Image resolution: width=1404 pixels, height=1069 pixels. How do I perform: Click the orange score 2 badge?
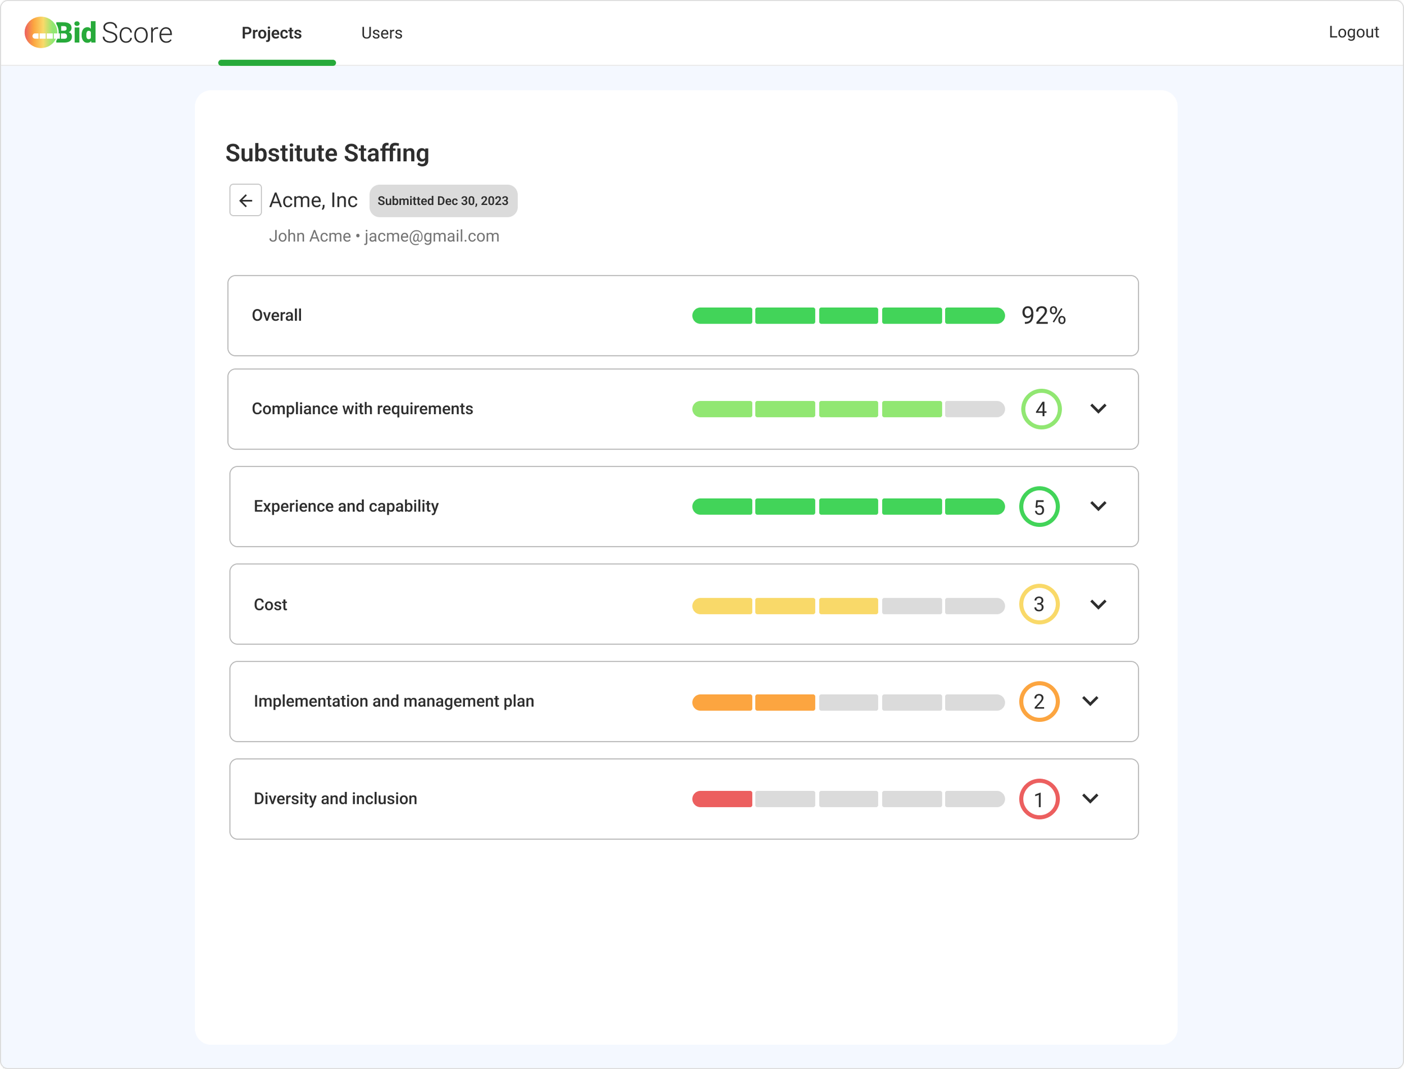pyautogui.click(x=1040, y=701)
